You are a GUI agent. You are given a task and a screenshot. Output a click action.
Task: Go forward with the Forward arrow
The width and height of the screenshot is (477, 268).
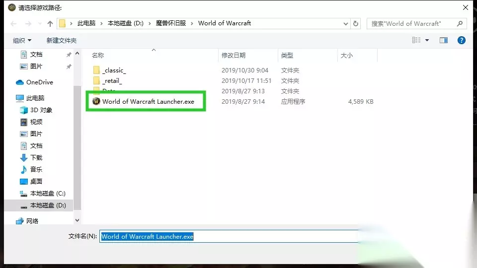coord(28,24)
